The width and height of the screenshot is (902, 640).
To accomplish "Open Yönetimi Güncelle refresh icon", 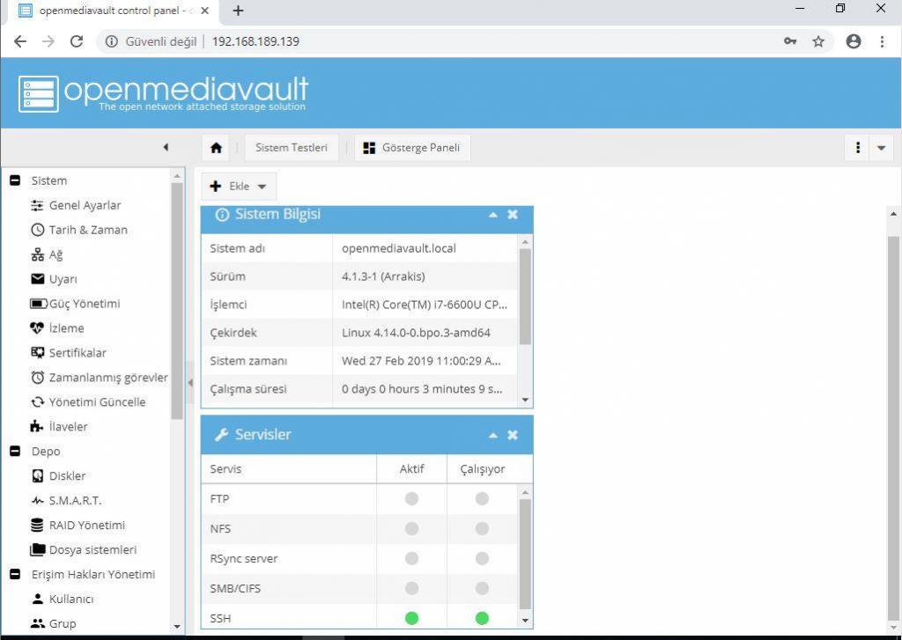I will (x=37, y=402).
